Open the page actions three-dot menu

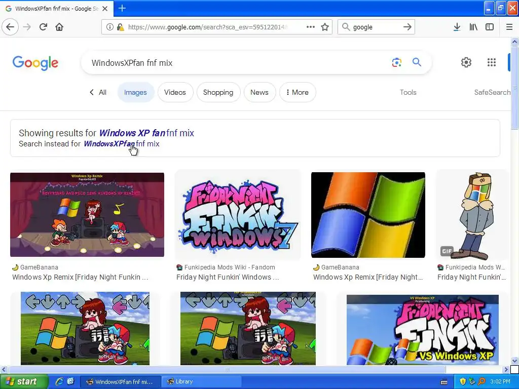tap(311, 27)
